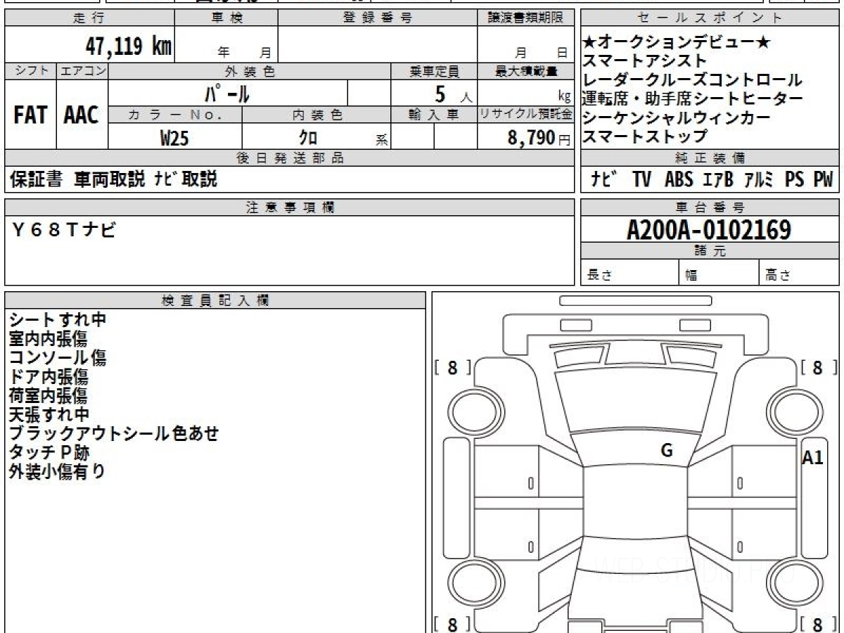
Task: Click the 輸入車 header
Action: 434,115
